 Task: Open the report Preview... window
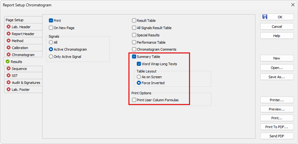tap(277, 109)
